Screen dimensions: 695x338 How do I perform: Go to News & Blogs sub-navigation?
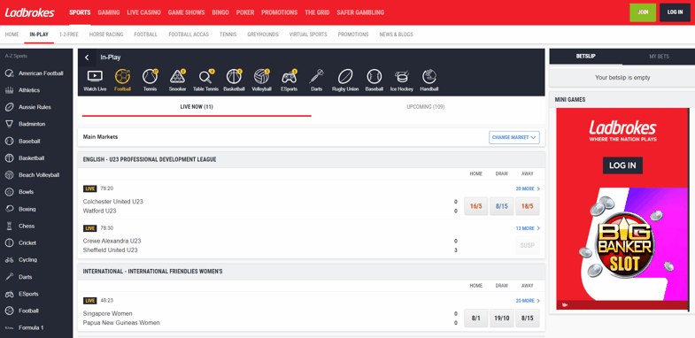coord(396,35)
